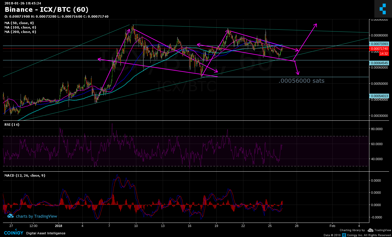
Task: Click the 'Coinigy Inc. All Rights Reserved' text
Action: tap(369, 235)
